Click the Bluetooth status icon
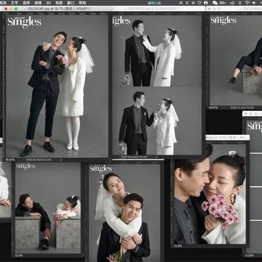The image size is (262, 262). [x=240, y=3]
